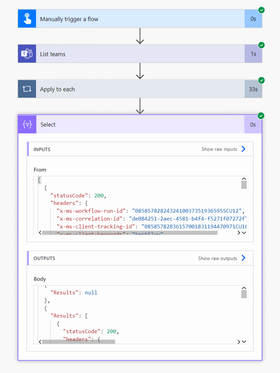Click success checkmark on Manually trigger a flow
280x373 pixels.
click(261, 10)
